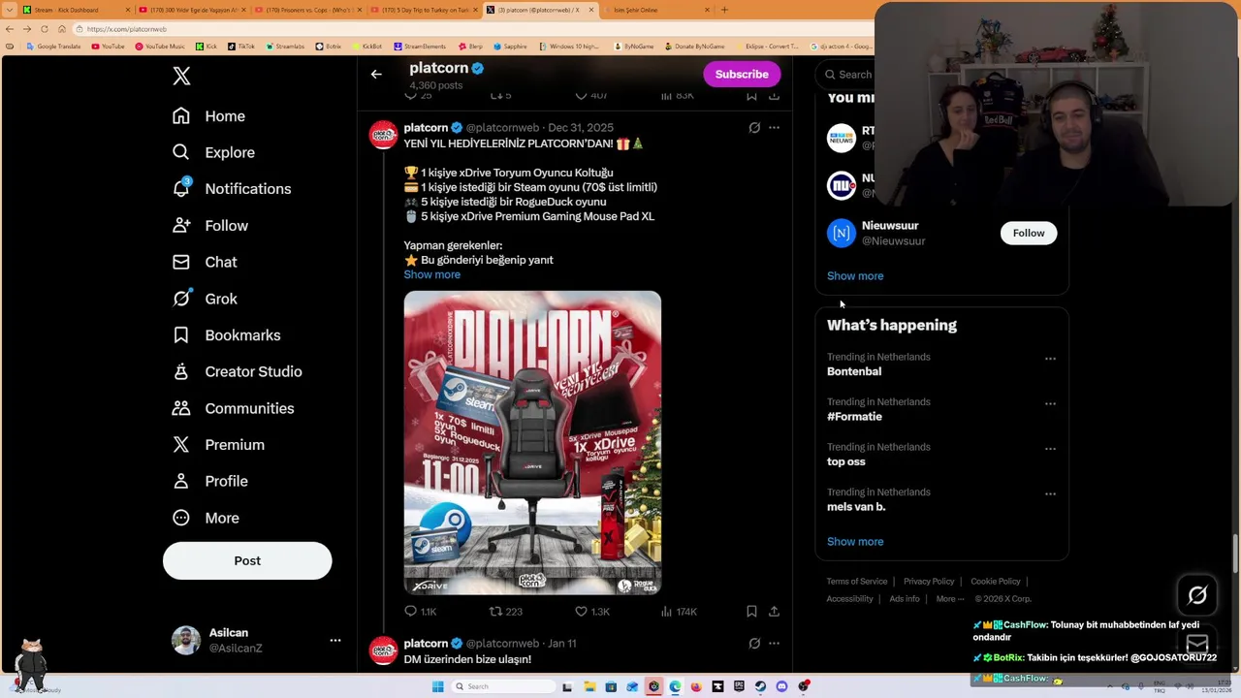Screen dimensions: 1241x698
Task: Bookmark the Dec 31 giveaway post
Action: [x=751, y=612]
